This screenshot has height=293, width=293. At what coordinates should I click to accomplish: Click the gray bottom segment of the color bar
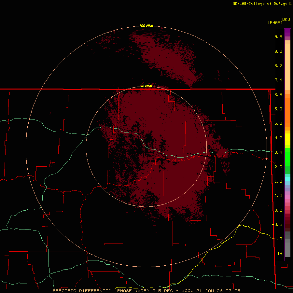click(287, 249)
